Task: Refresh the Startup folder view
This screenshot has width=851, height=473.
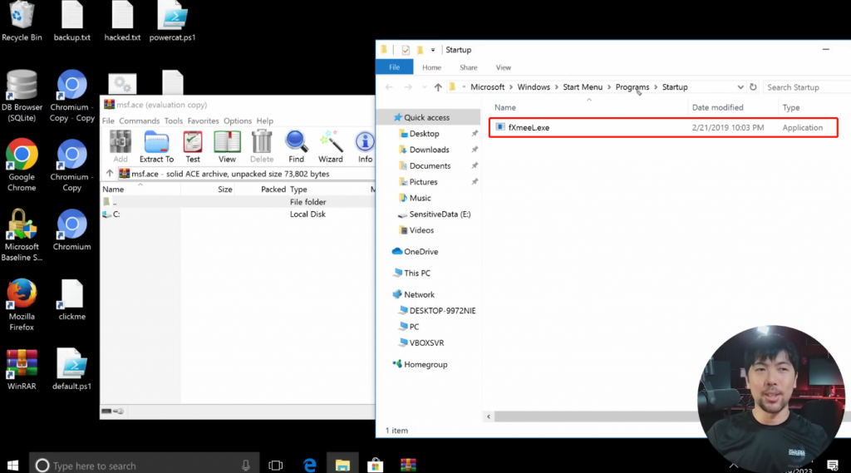Action: pyautogui.click(x=753, y=87)
